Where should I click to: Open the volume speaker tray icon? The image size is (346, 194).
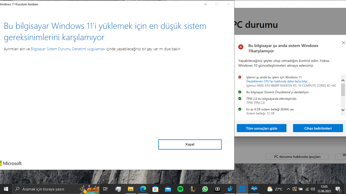pyautogui.click(x=313, y=189)
